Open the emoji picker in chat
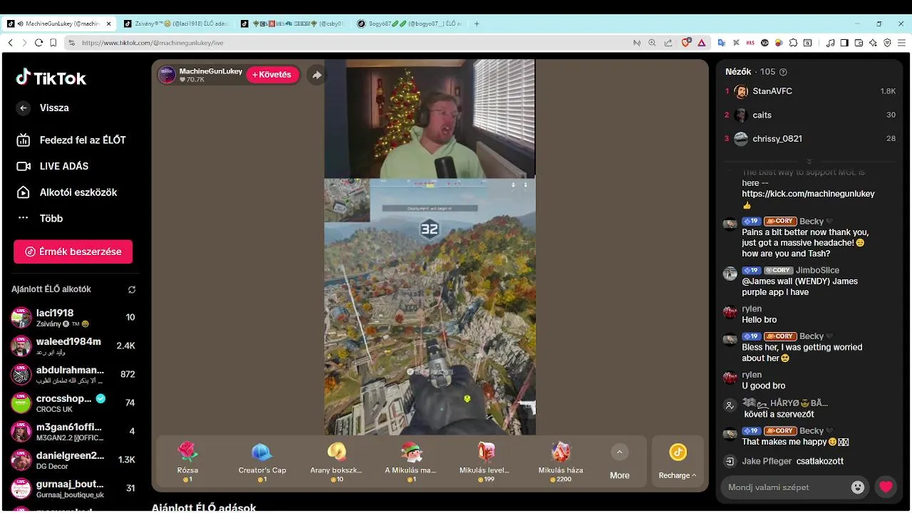 (858, 487)
